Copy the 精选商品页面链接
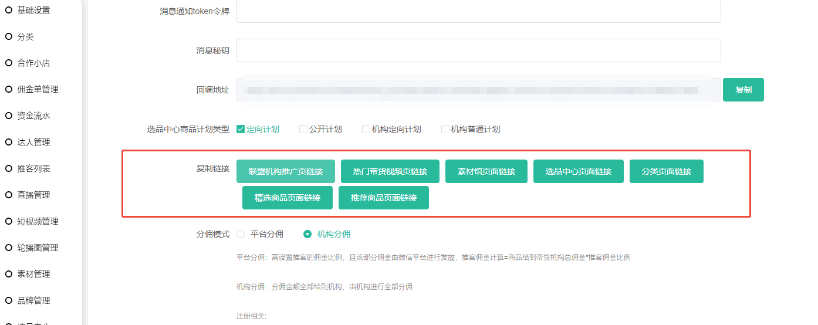 coord(288,198)
